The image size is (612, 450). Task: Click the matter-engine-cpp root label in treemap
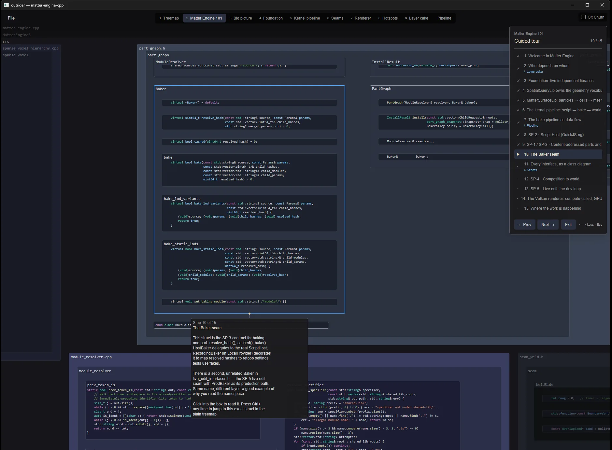click(x=21, y=28)
